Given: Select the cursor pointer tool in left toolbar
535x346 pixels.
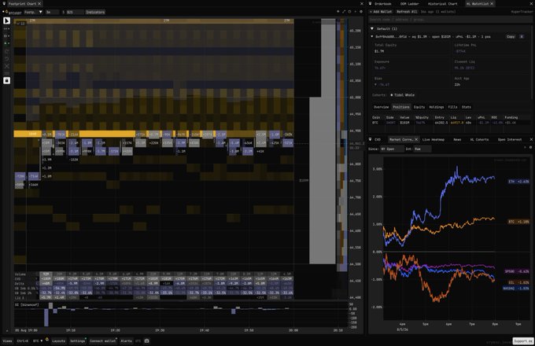Looking at the screenshot, I should coord(6,20).
